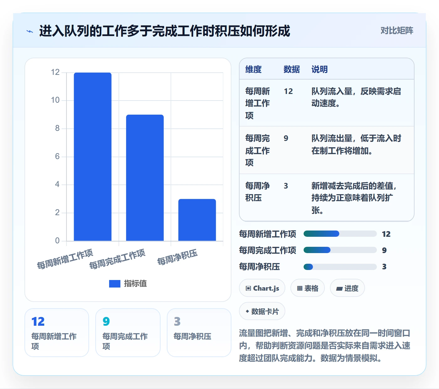Click description 队列流出量，低于流入时在制工作将增加

pyautogui.click(x=356, y=144)
